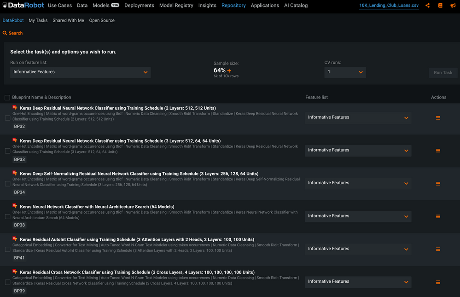The height and width of the screenshot is (297, 460).
Task: Select the BP38 Neural Architecture Search checkbox
Action: click(7, 216)
